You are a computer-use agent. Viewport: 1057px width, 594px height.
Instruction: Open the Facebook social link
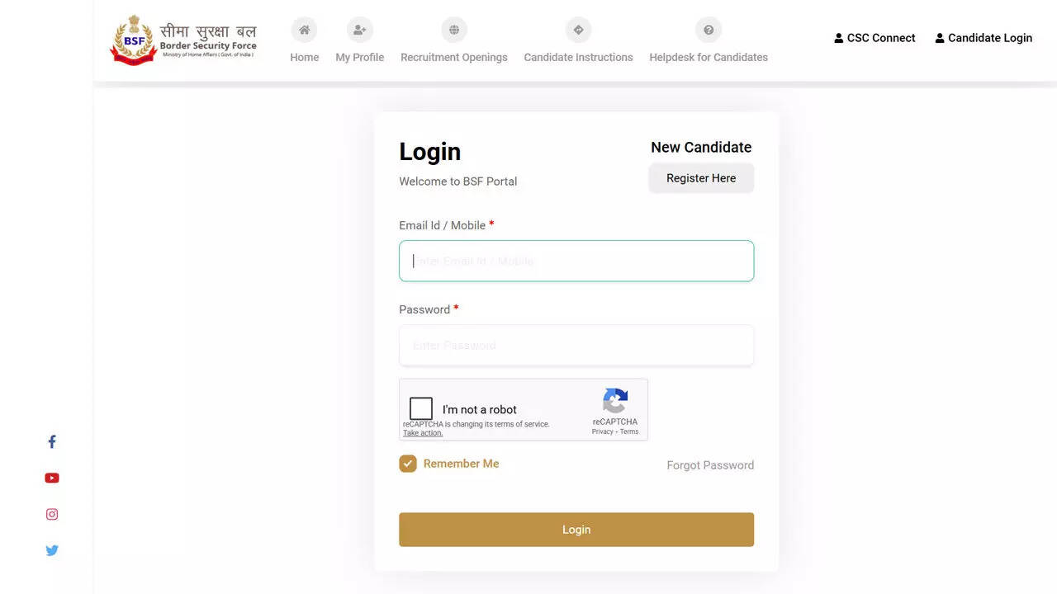52,442
